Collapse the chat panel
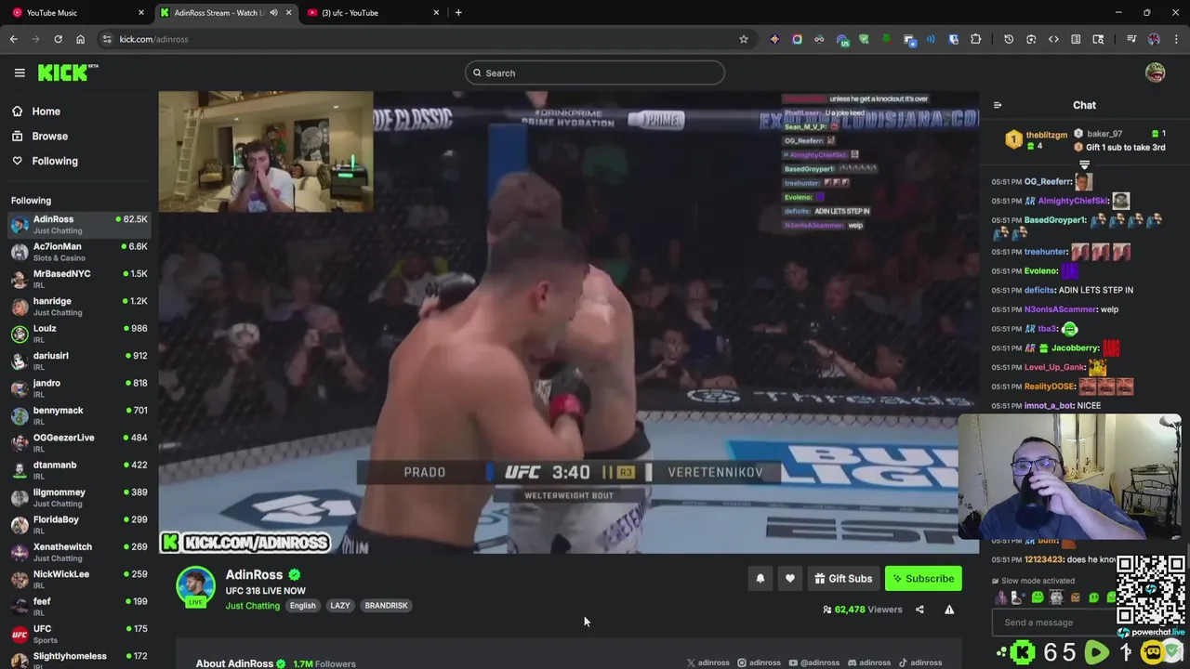Image resolution: width=1190 pixels, height=669 pixels. (x=998, y=106)
